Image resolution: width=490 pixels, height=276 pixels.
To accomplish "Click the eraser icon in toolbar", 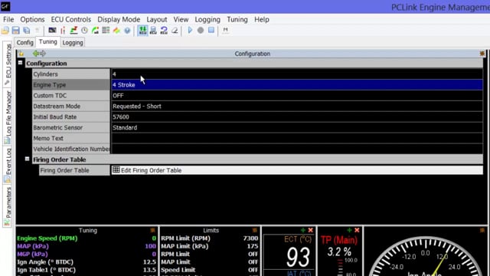I will (x=175, y=31).
